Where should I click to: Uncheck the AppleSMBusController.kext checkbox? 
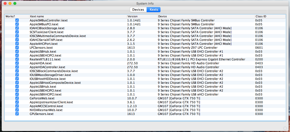17,21
